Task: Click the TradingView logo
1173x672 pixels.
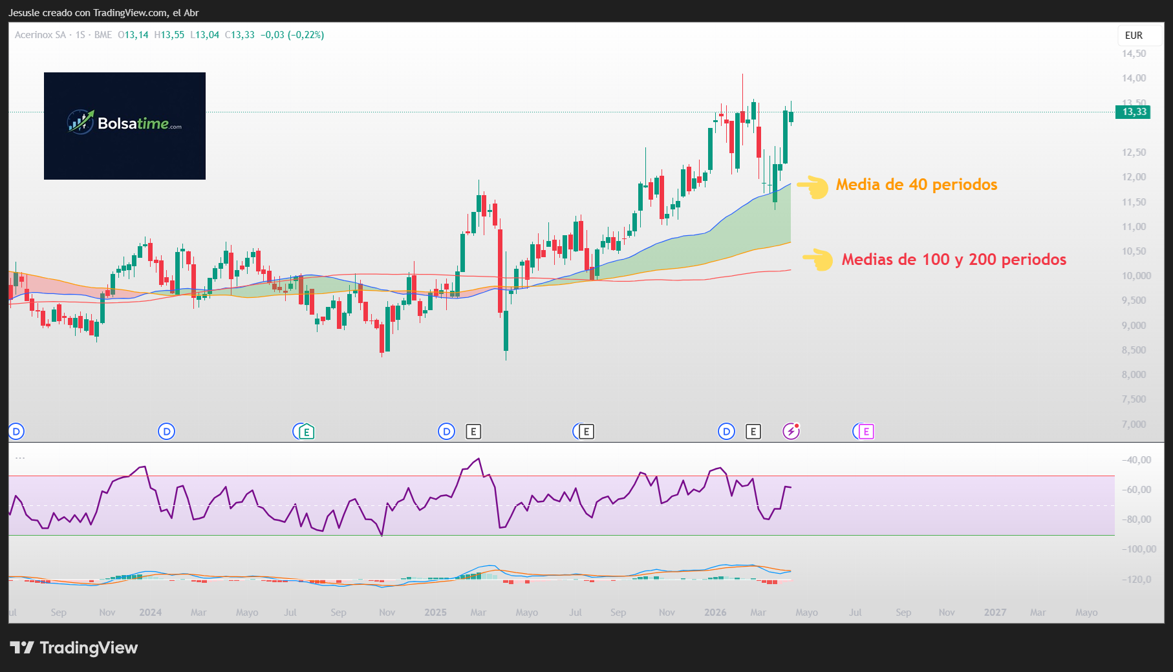Action: [x=74, y=647]
